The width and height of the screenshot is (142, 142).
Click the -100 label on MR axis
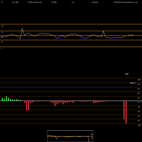pos(139,125)
